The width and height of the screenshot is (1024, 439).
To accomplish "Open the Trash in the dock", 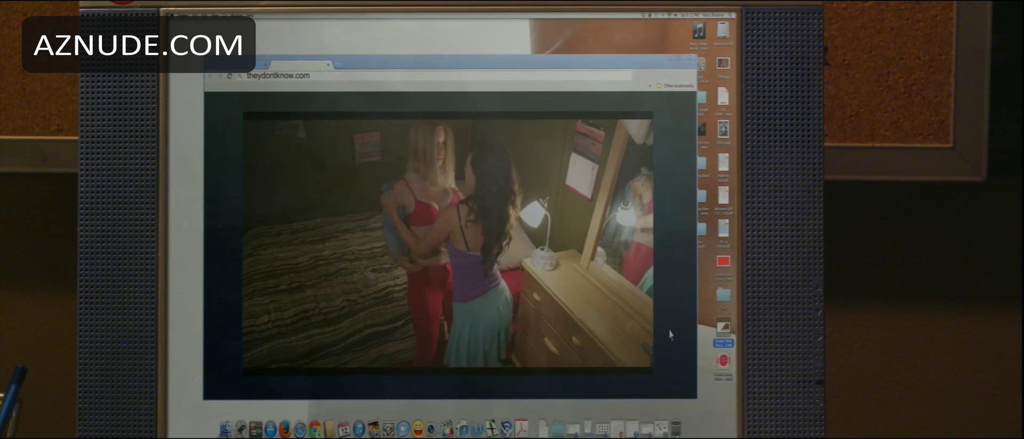I will [x=676, y=429].
